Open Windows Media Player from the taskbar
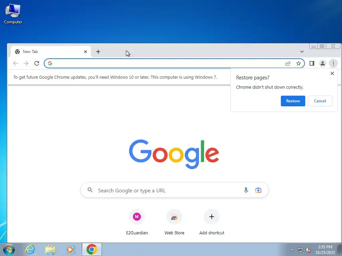The height and width of the screenshot is (256, 342). pos(71,249)
